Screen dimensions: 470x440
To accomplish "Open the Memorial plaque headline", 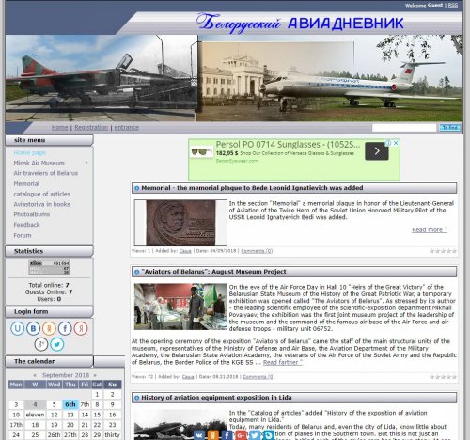I will tap(252, 188).
